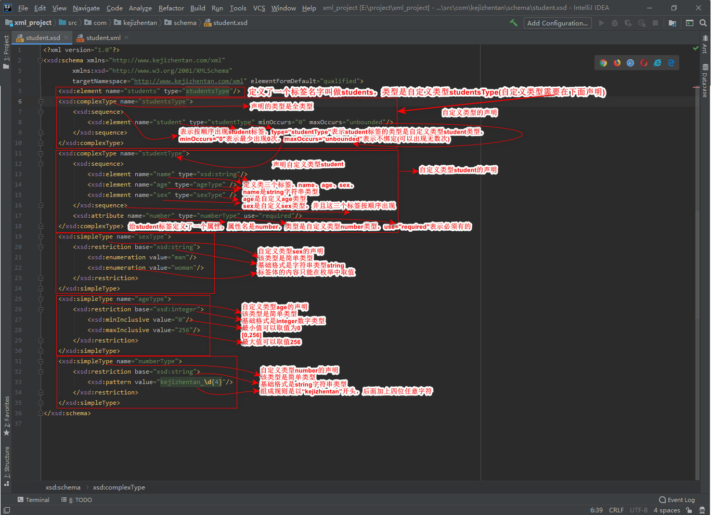711x515 pixels.
Task: Collapse the studentType complexType fold on line 11
Action: [x=40, y=154]
